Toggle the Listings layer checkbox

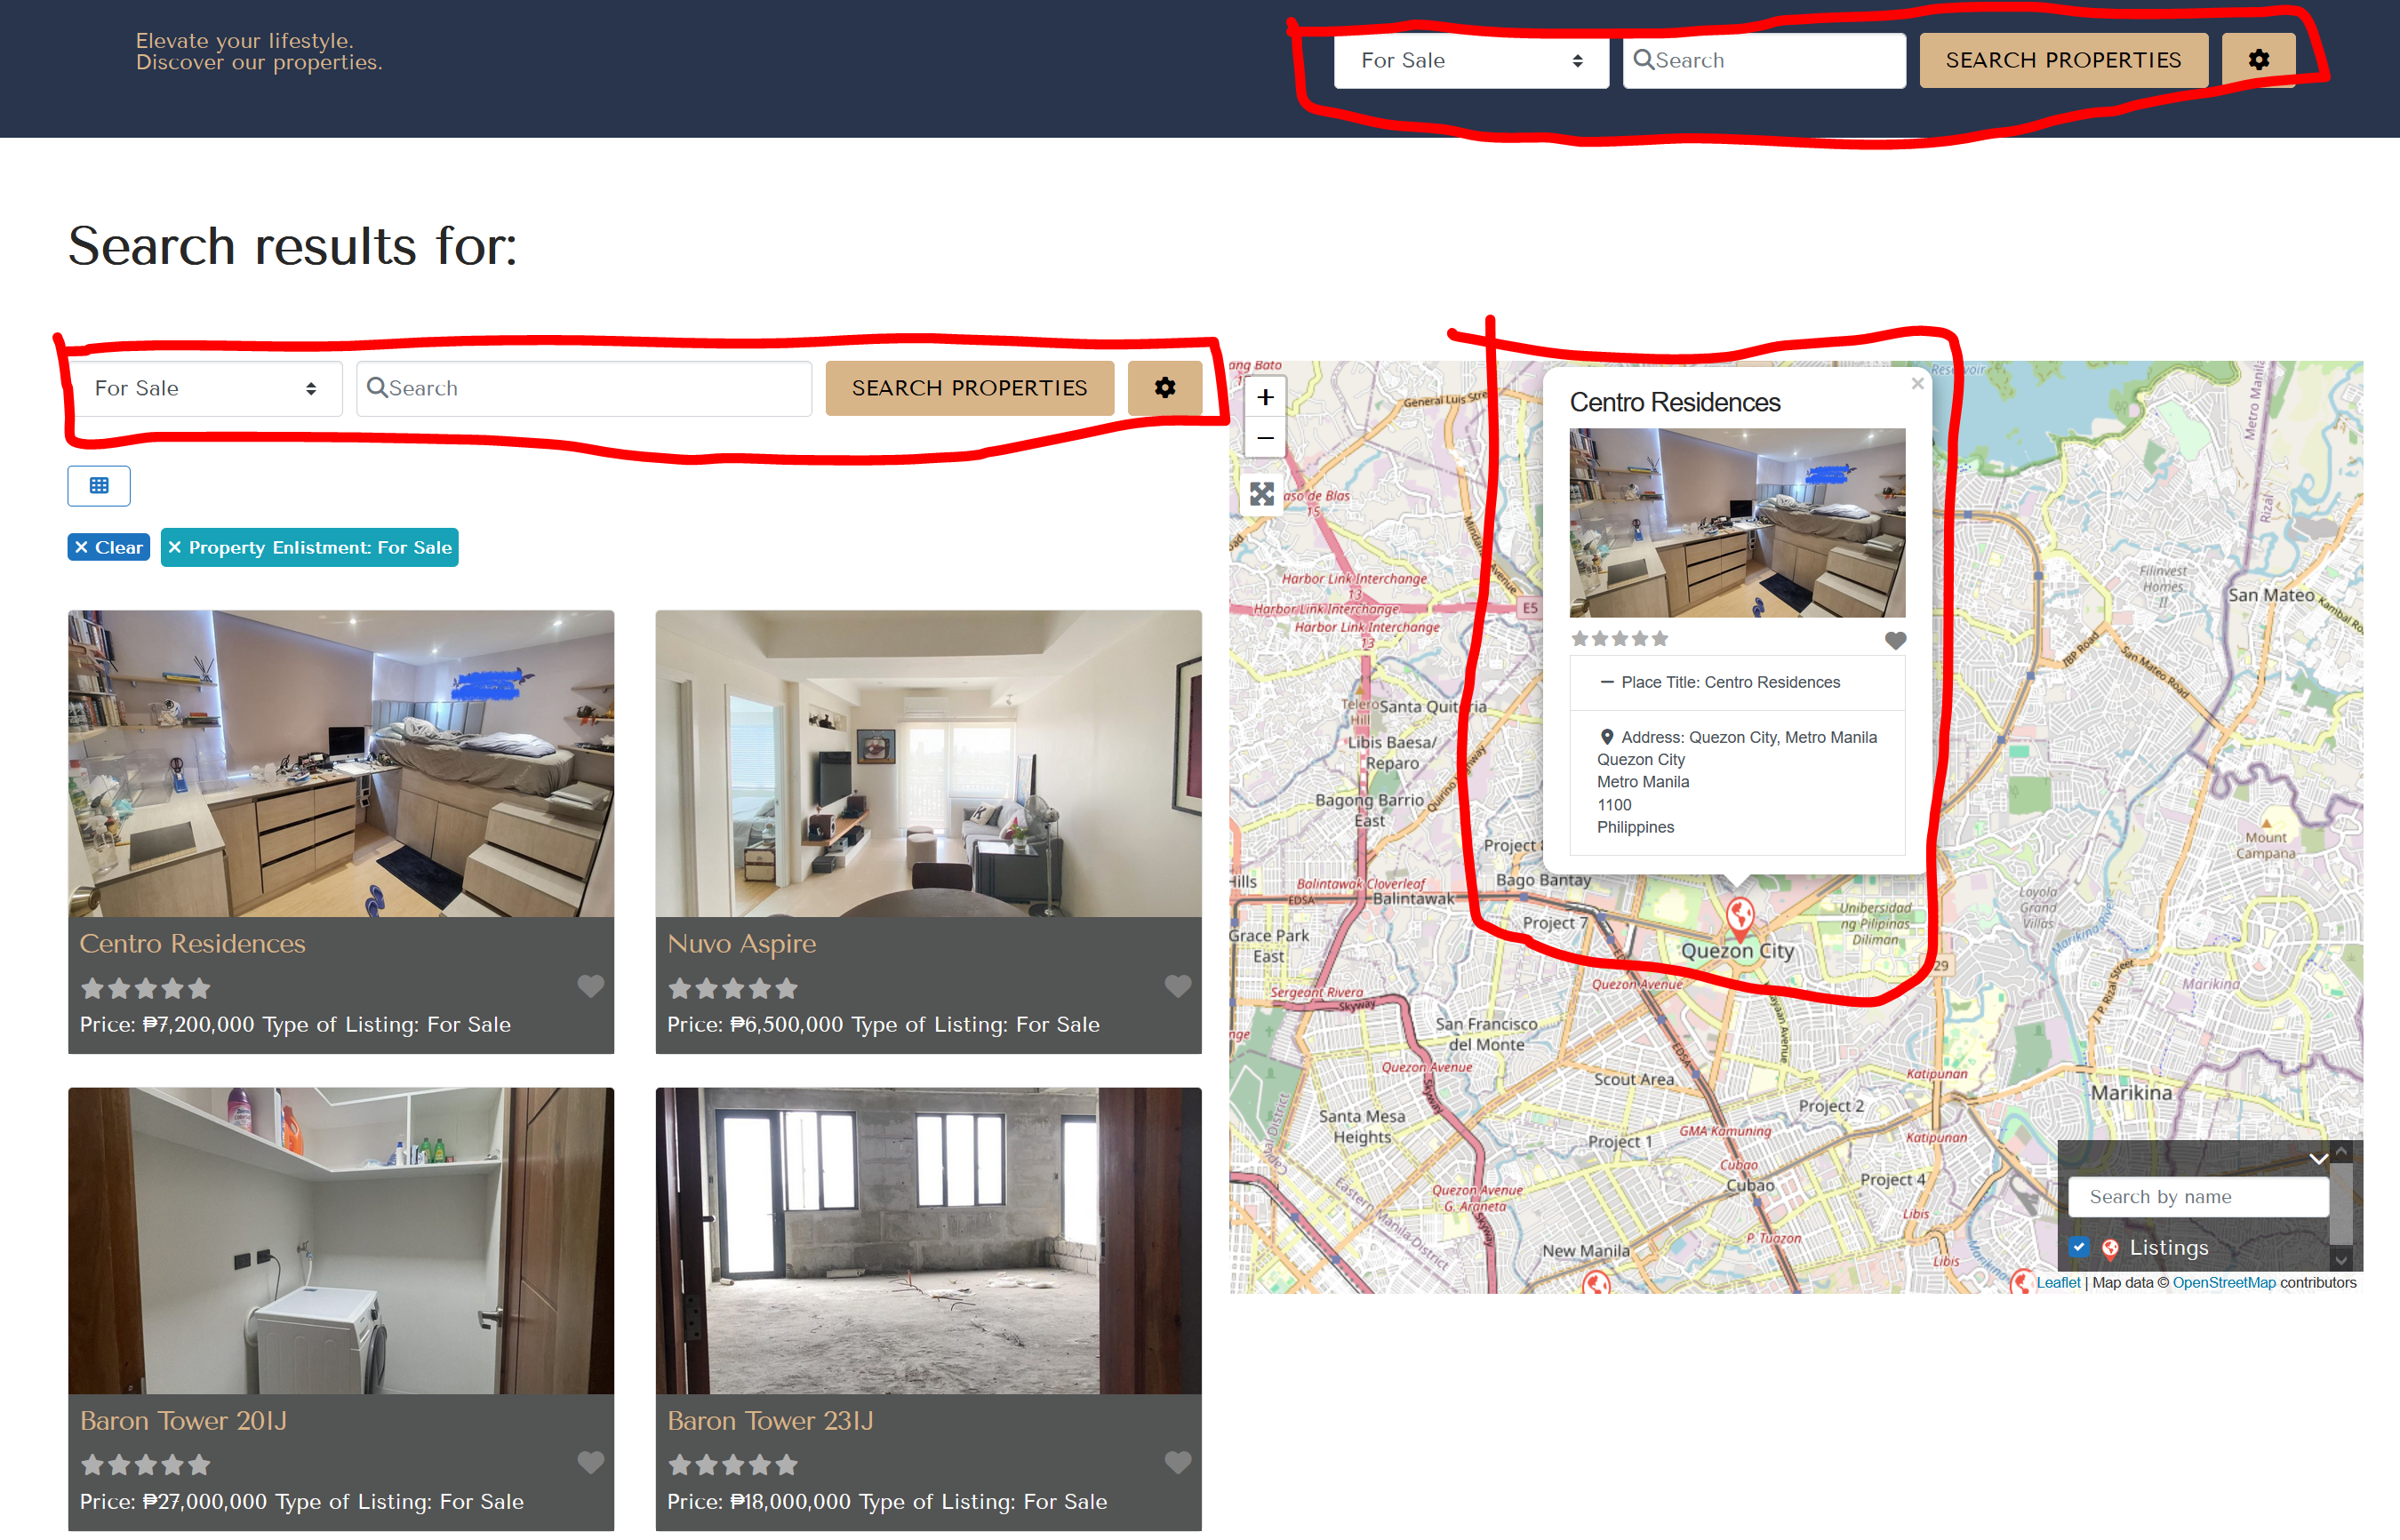pos(2079,1247)
